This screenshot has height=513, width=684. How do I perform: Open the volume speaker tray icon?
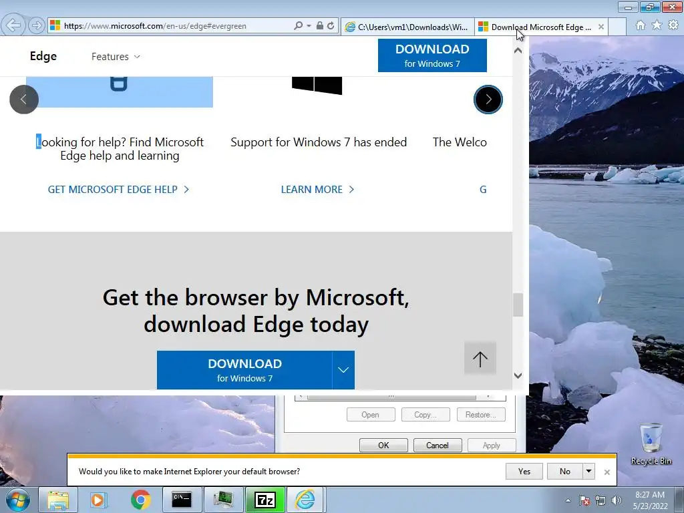click(x=617, y=500)
